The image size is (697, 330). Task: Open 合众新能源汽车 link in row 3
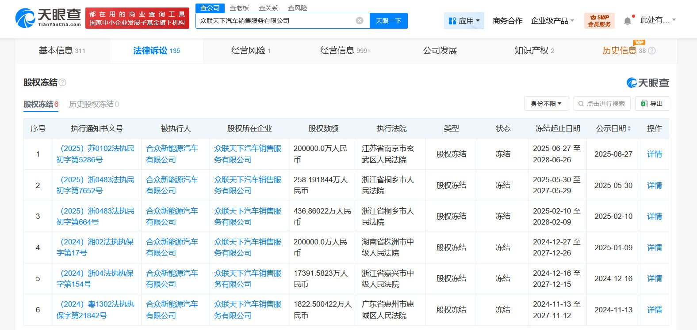point(172,216)
